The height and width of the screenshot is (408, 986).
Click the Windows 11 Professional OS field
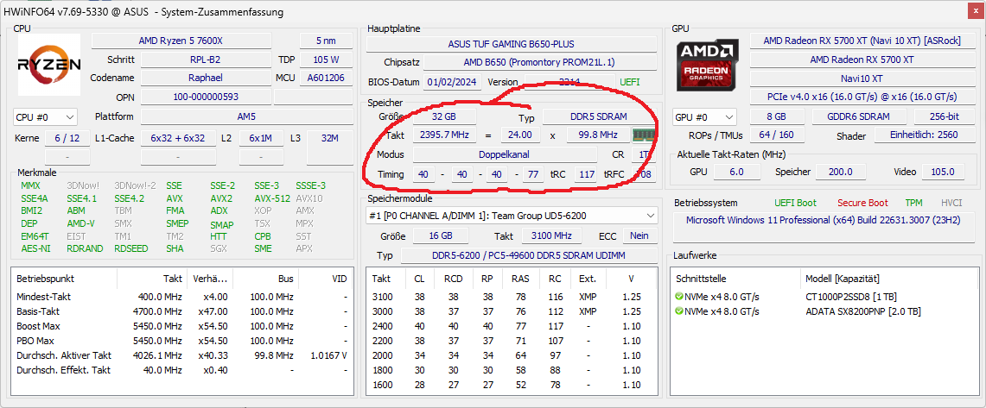[x=824, y=227]
